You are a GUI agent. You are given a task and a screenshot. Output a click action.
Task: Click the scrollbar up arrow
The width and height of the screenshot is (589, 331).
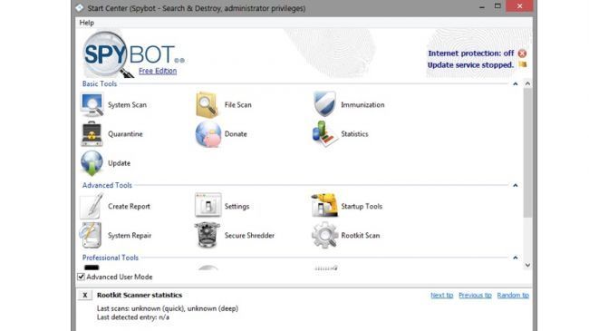(x=527, y=83)
